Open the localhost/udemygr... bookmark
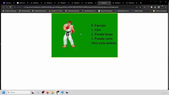 10,11
